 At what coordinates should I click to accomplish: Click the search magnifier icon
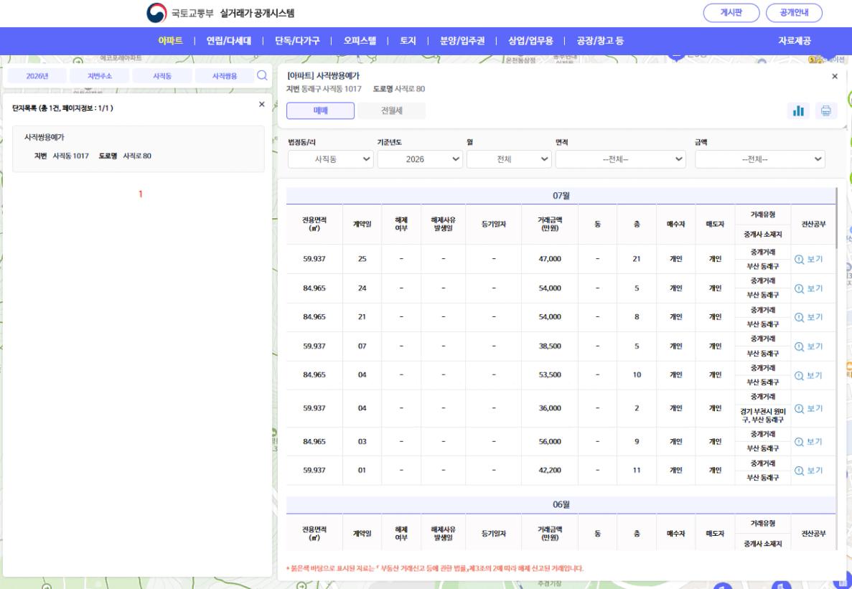[262, 75]
